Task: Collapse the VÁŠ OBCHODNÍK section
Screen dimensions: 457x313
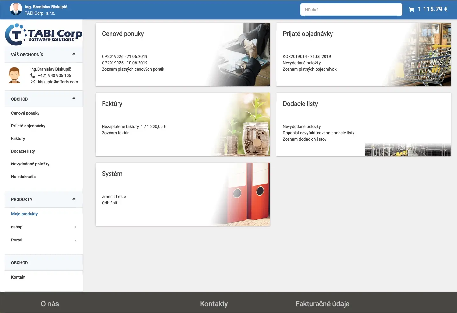Action: [74, 54]
